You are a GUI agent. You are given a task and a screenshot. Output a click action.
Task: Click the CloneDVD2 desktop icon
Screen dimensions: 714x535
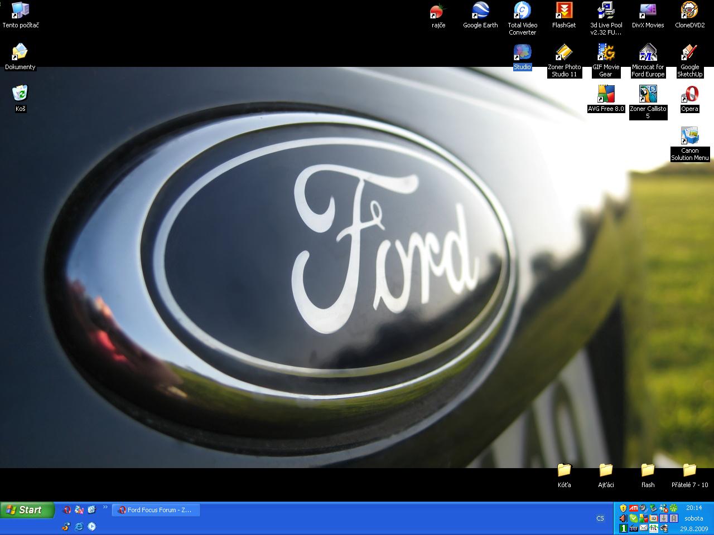click(689, 11)
